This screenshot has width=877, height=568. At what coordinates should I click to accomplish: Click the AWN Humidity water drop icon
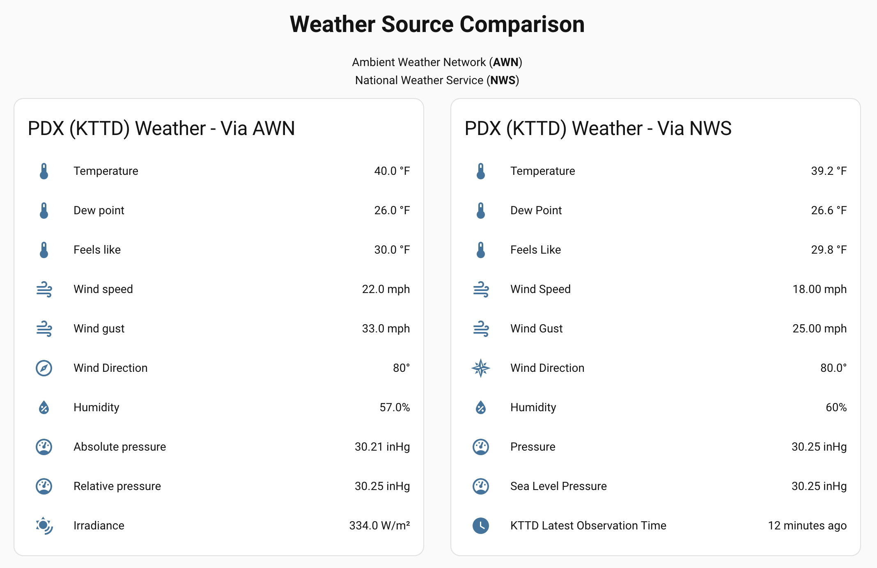click(x=44, y=408)
